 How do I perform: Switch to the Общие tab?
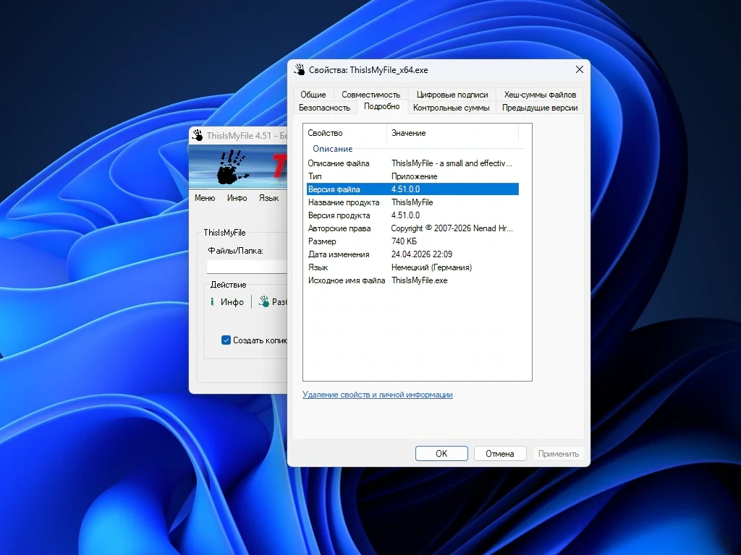coord(313,95)
